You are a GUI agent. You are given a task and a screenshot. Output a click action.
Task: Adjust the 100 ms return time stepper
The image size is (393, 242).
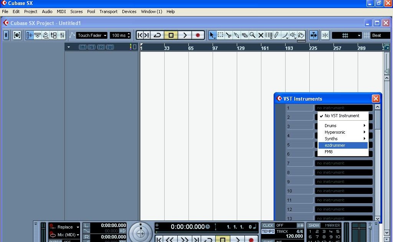(x=129, y=35)
